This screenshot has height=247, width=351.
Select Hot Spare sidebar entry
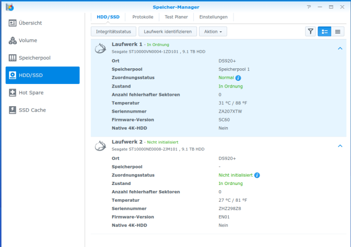[x=42, y=93]
